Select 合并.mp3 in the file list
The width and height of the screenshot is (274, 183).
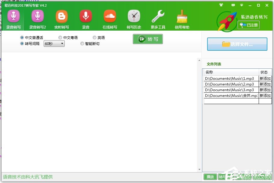pyautogui.click(x=231, y=95)
